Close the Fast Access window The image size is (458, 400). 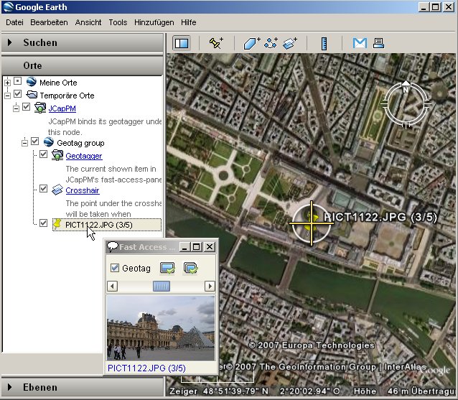210,247
